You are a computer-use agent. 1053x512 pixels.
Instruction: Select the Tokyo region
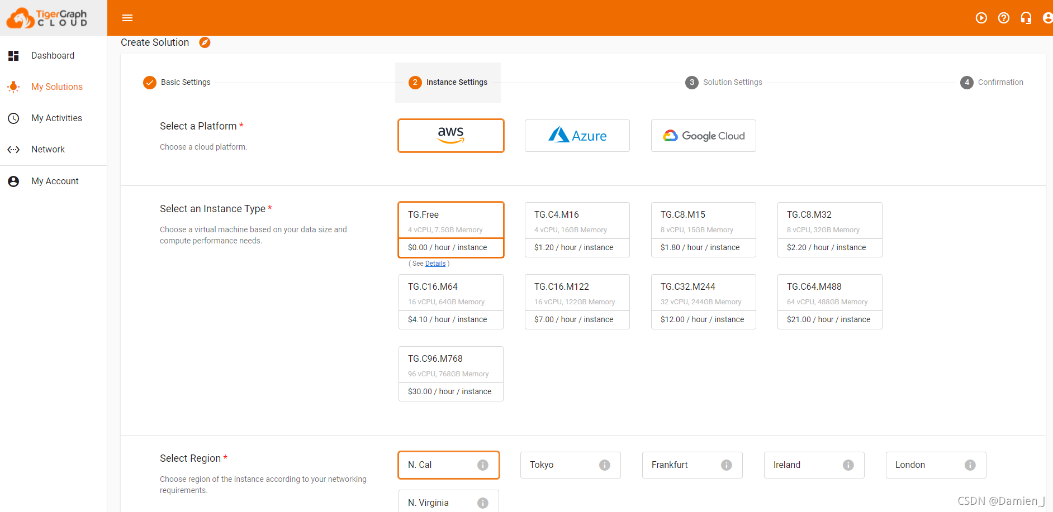571,465
